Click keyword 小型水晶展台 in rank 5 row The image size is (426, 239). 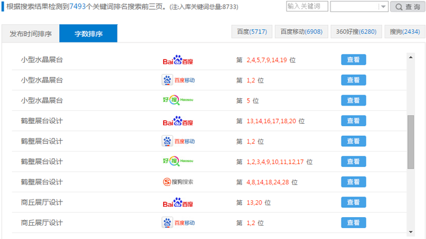[42, 101]
